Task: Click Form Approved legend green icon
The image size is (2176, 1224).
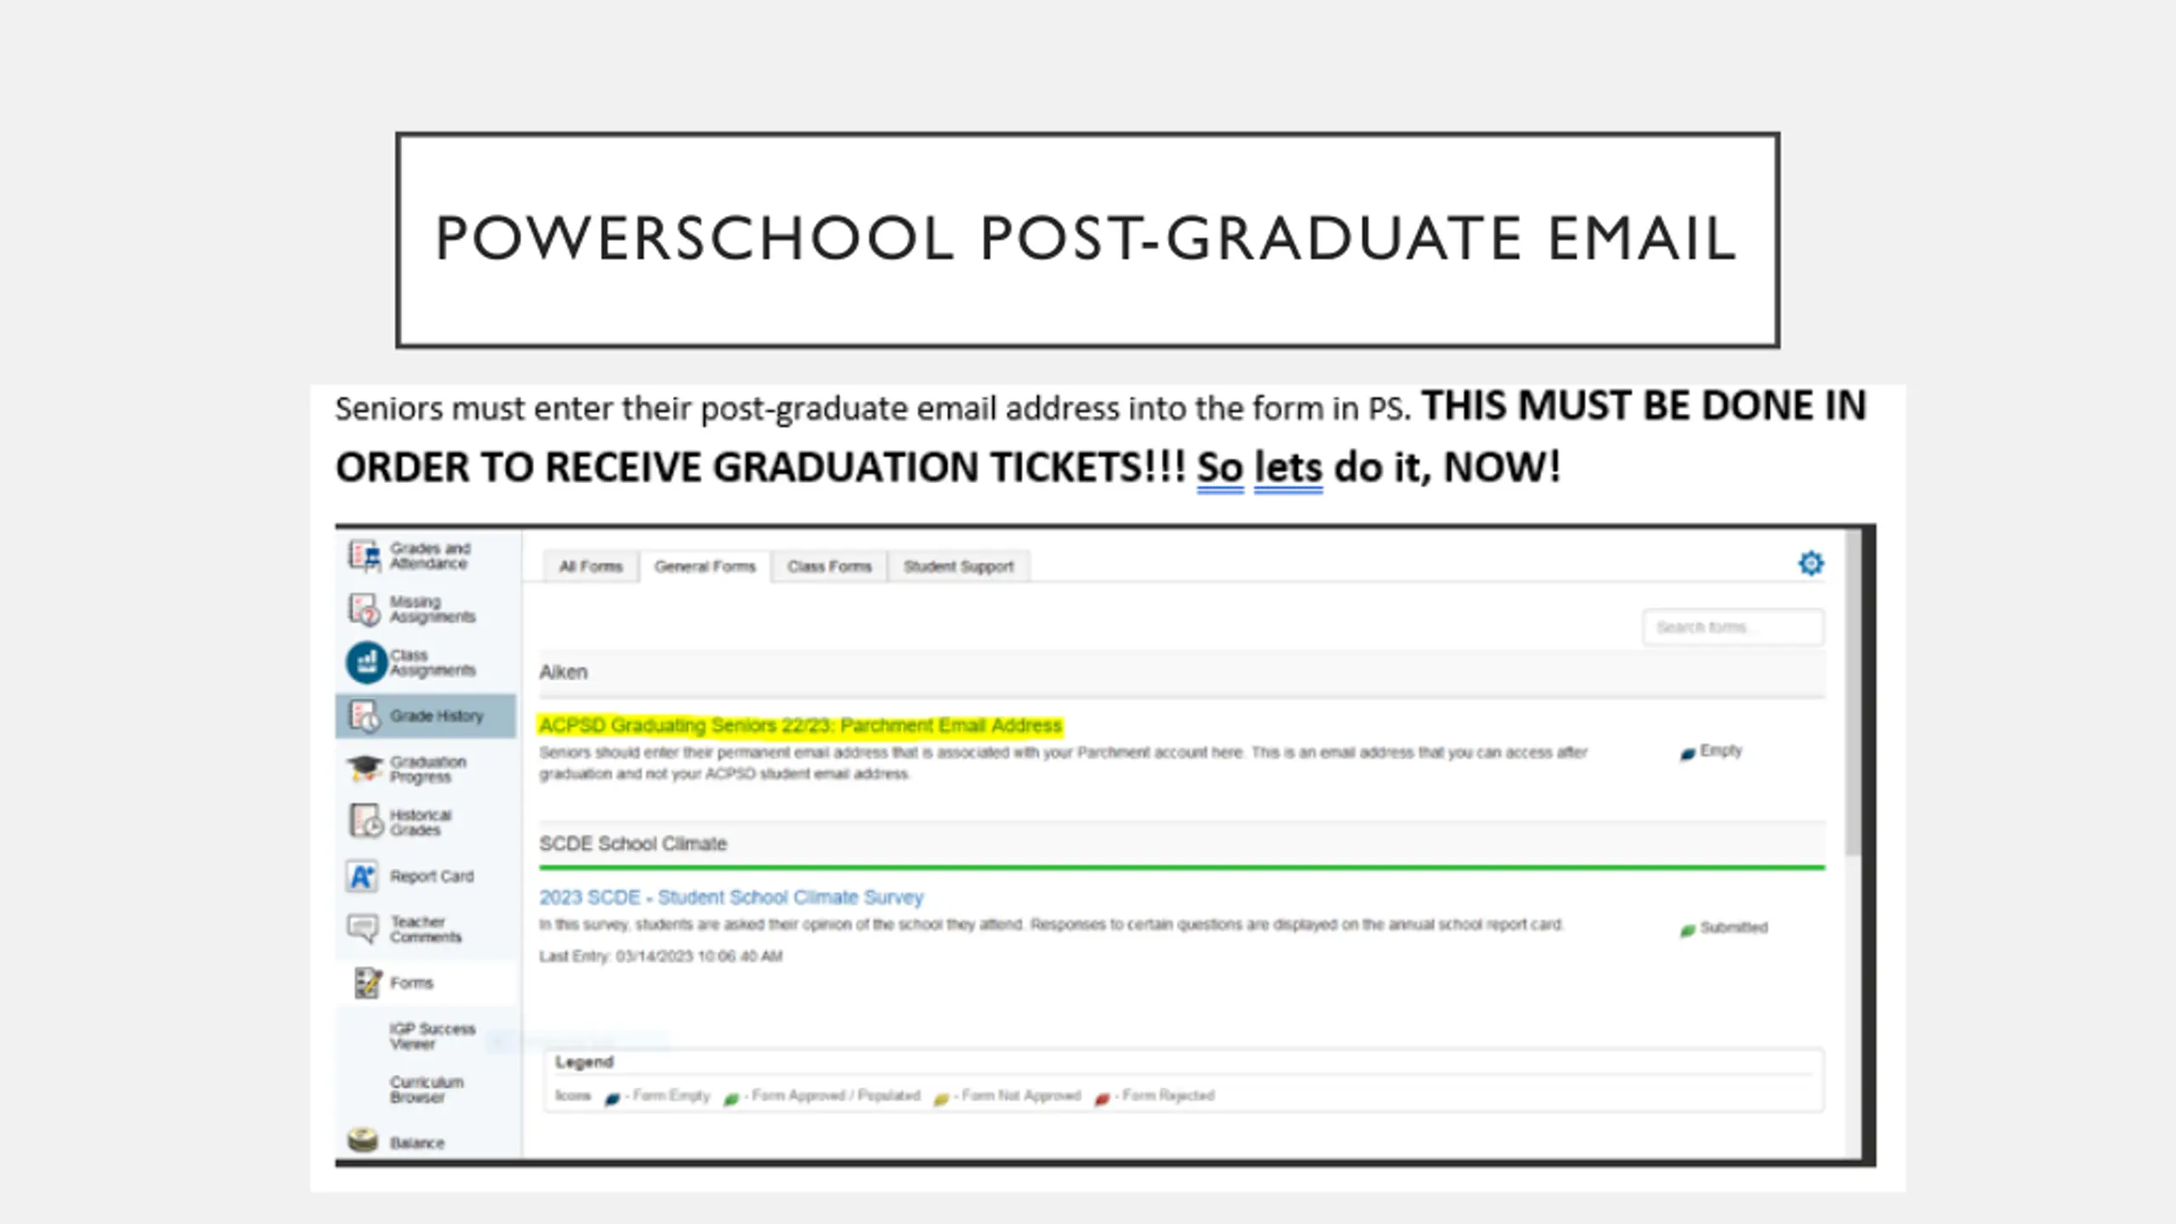Action: [x=731, y=1099]
